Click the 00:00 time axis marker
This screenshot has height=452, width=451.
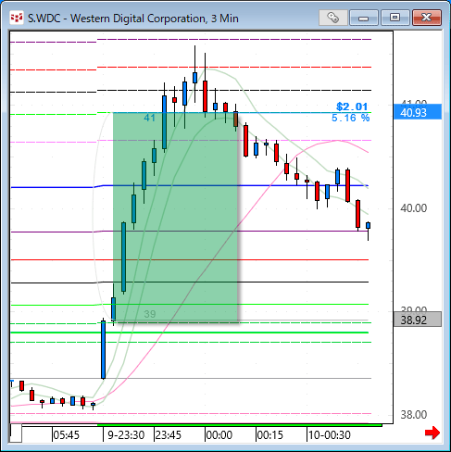click(219, 435)
